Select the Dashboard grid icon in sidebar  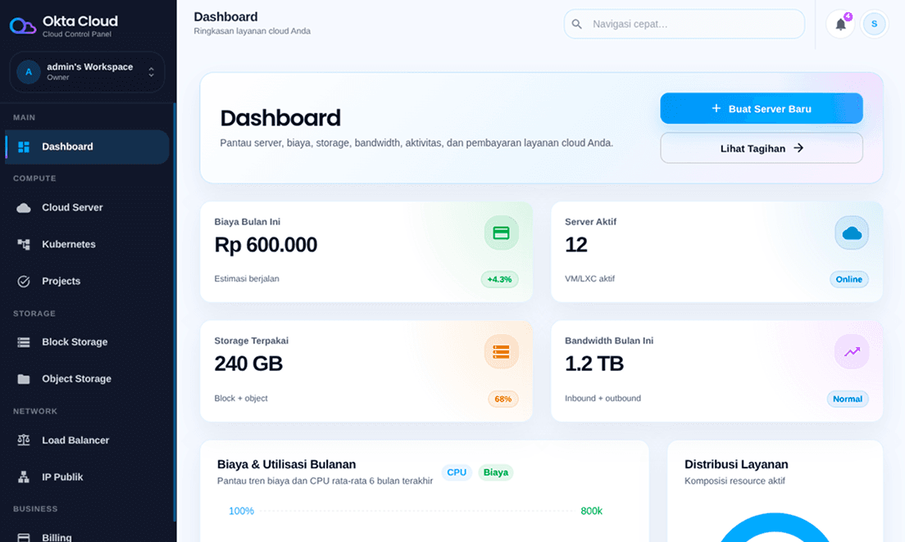tap(24, 147)
